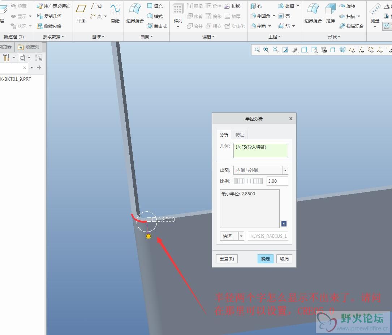Click the Repaint view icon
This screenshot has width=392, height=335.
pyautogui.click(x=285, y=50)
